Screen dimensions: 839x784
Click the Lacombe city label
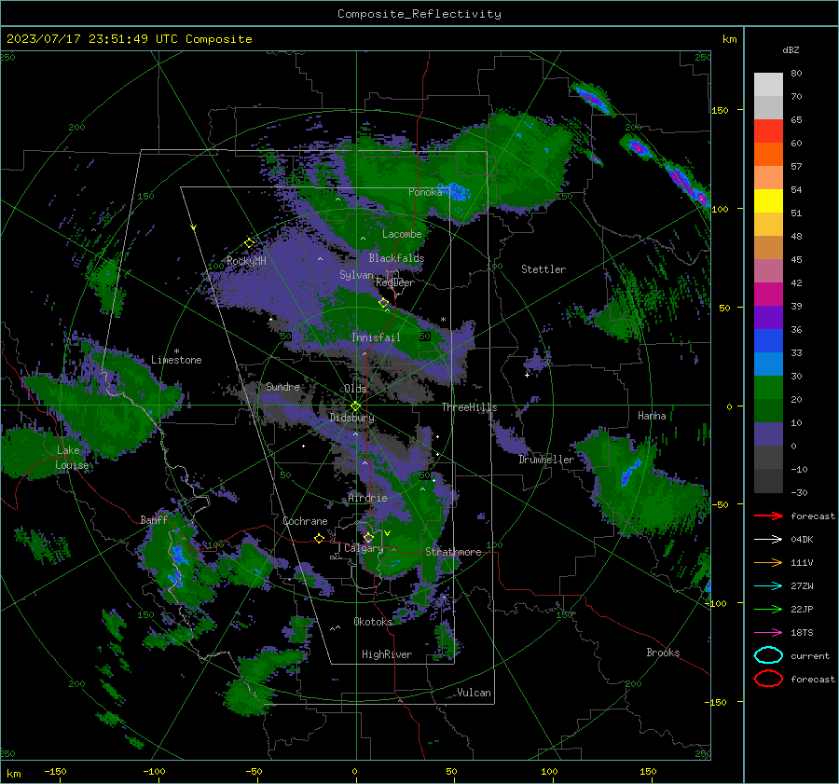click(x=401, y=234)
